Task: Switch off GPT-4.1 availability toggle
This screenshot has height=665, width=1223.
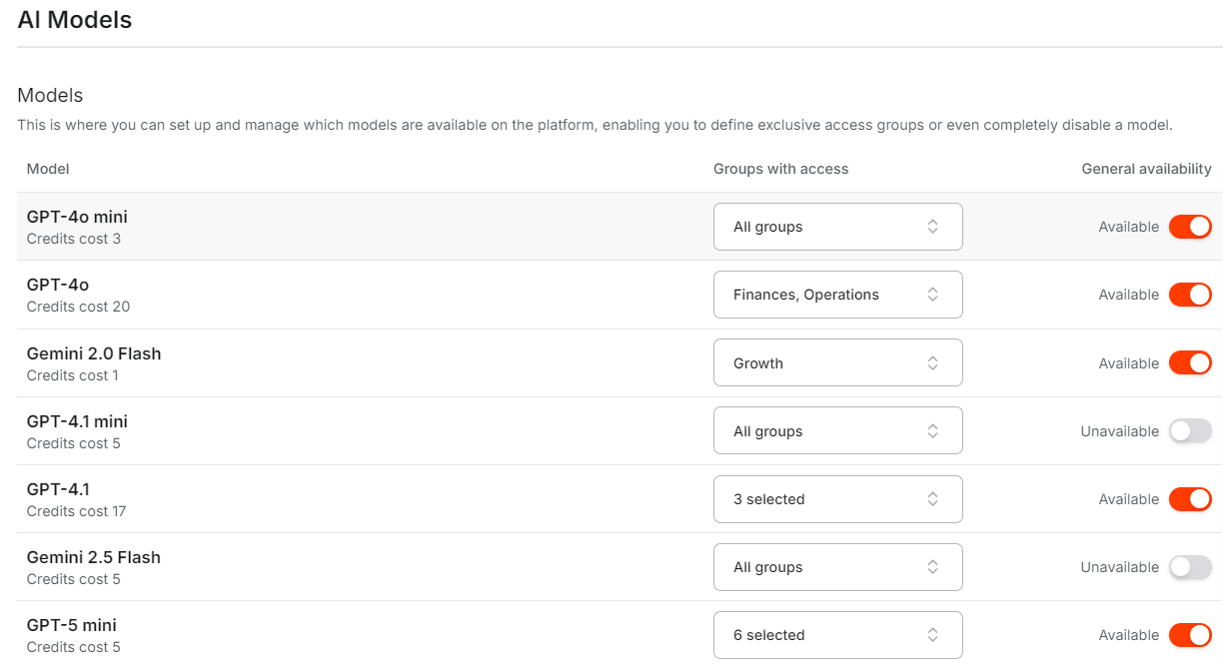Action: [1190, 499]
